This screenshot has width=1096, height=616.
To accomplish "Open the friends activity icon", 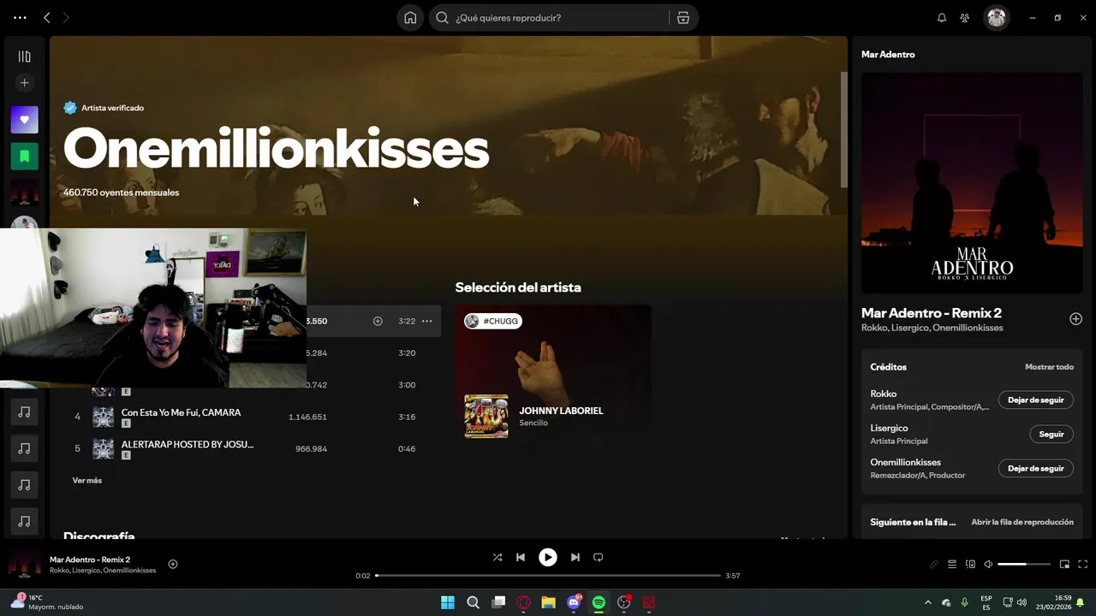I will 965,17.
